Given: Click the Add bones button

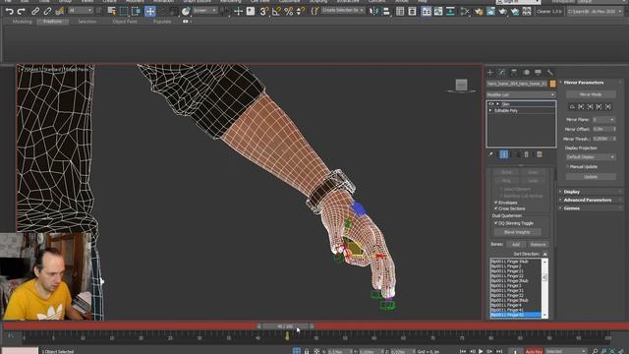Looking at the screenshot, I should point(516,245).
